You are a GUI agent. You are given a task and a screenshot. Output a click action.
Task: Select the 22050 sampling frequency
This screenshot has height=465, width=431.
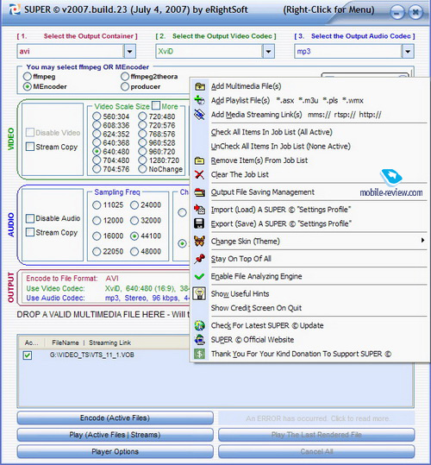(97, 252)
